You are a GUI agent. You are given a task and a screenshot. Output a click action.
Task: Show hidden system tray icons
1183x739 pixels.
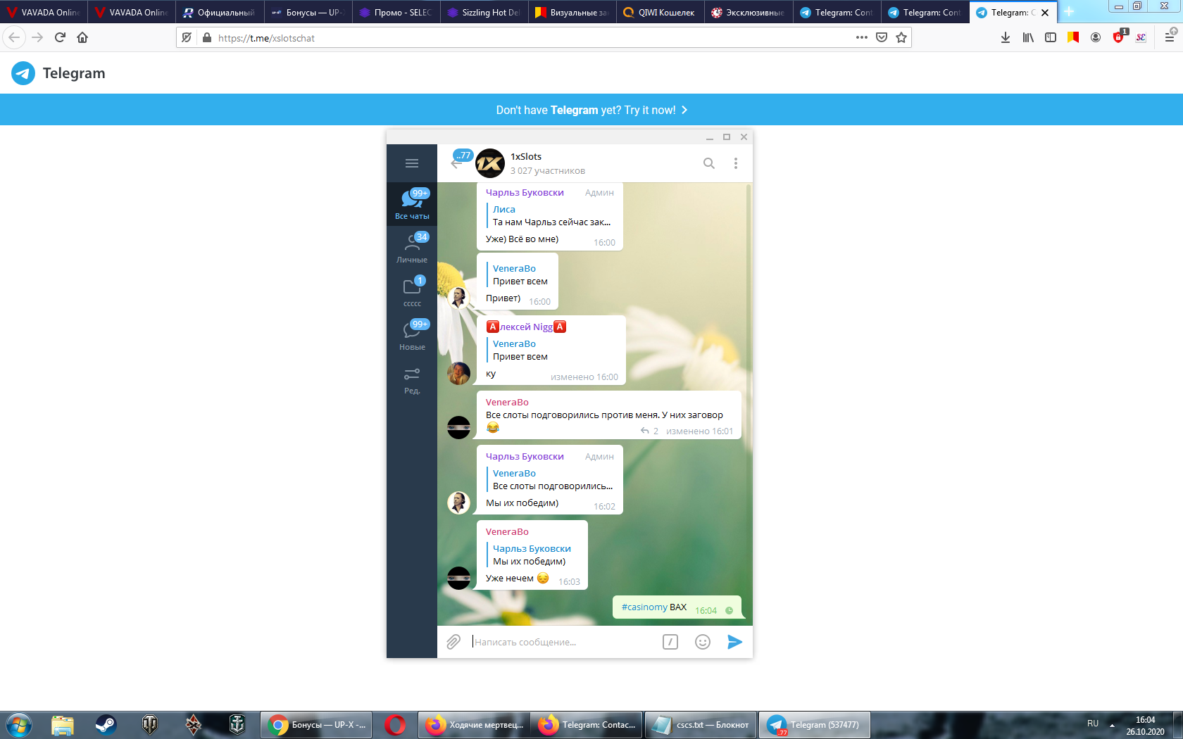pos(1113,724)
